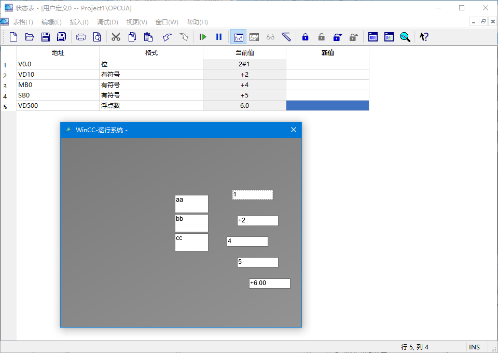Open print preview
498x353 pixels.
(97, 37)
